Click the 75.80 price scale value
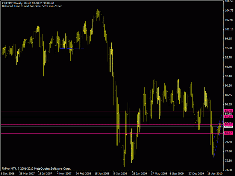235x176 pixels. (229, 161)
